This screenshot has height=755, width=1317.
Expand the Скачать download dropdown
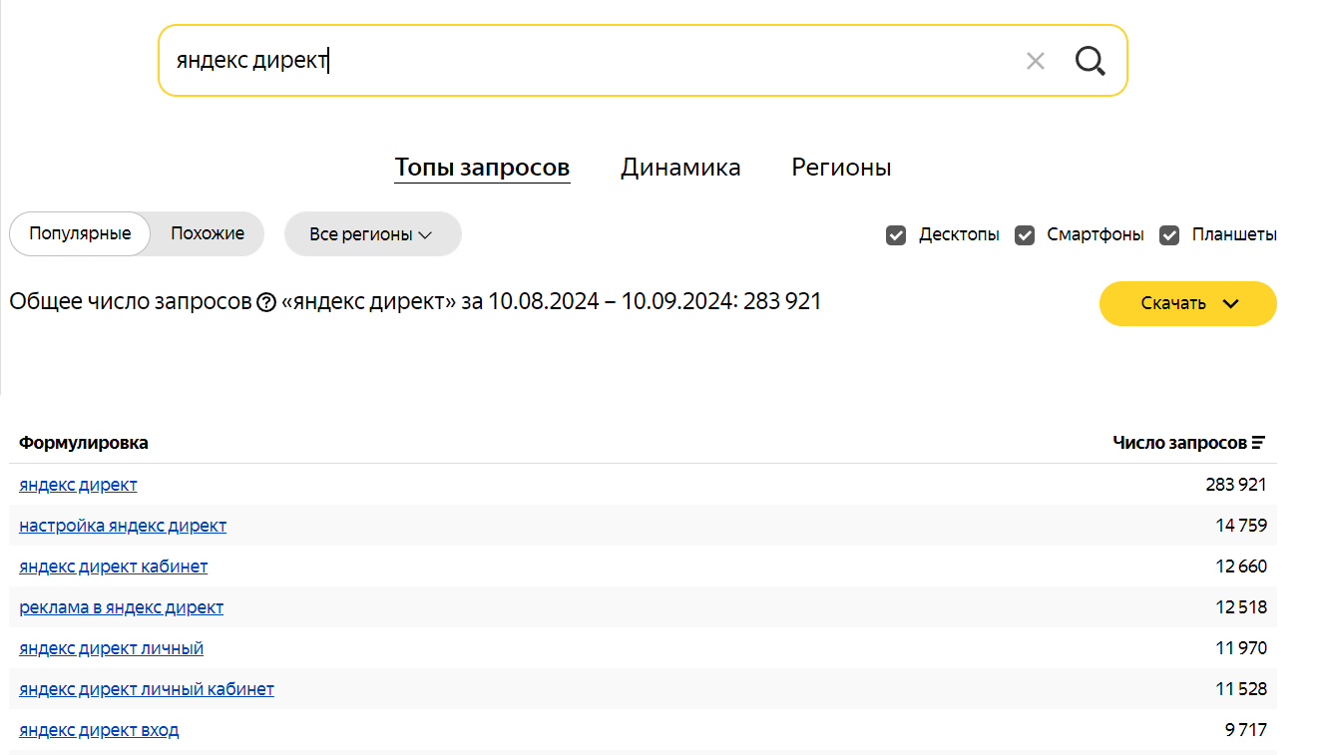(x=1187, y=303)
